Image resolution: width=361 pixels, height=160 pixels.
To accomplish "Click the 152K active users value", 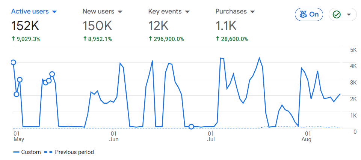I will point(25,26).
